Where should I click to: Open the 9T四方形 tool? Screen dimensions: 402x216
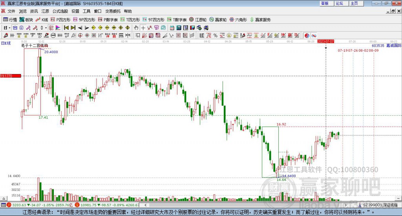(x=153, y=20)
